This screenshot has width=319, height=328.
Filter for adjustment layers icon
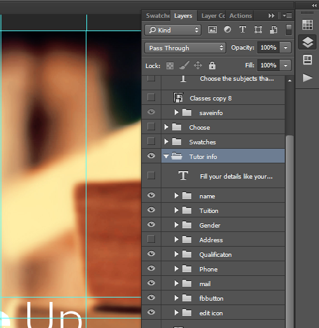pyautogui.click(x=227, y=29)
